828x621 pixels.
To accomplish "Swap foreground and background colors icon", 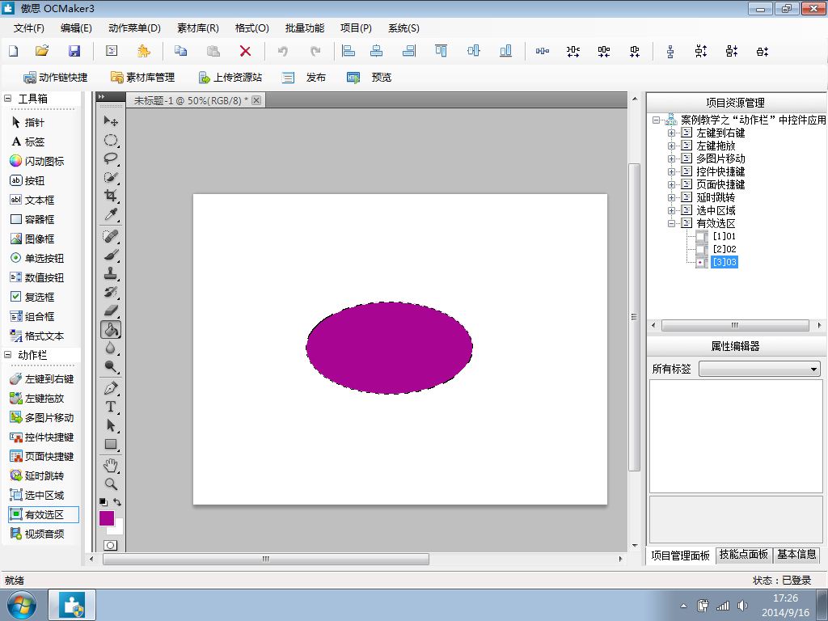I will (117, 501).
